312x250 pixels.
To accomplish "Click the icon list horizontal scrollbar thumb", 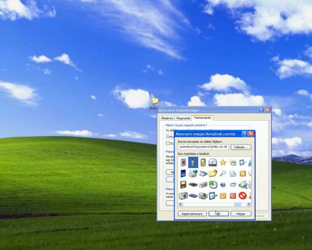I will (237, 204).
